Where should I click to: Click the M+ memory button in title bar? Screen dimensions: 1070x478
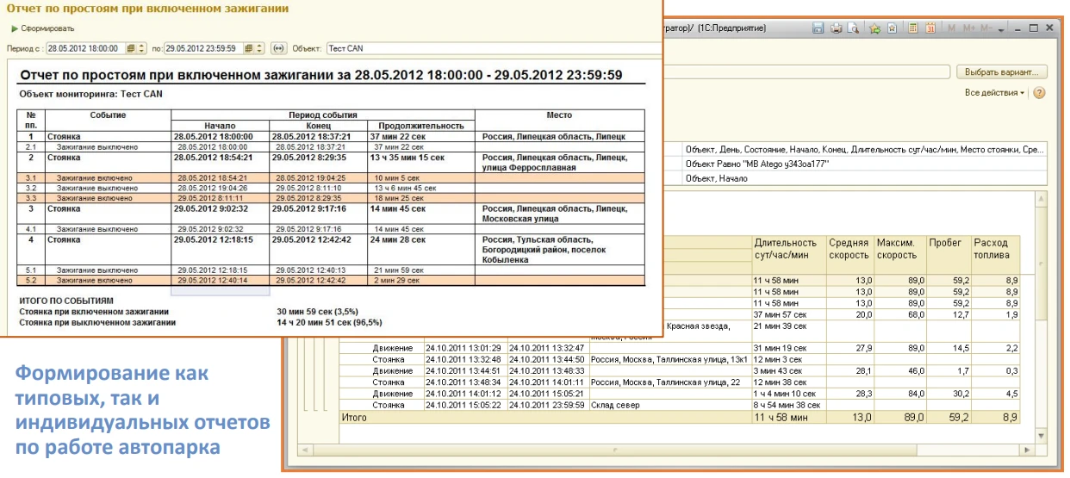pyautogui.click(x=970, y=29)
